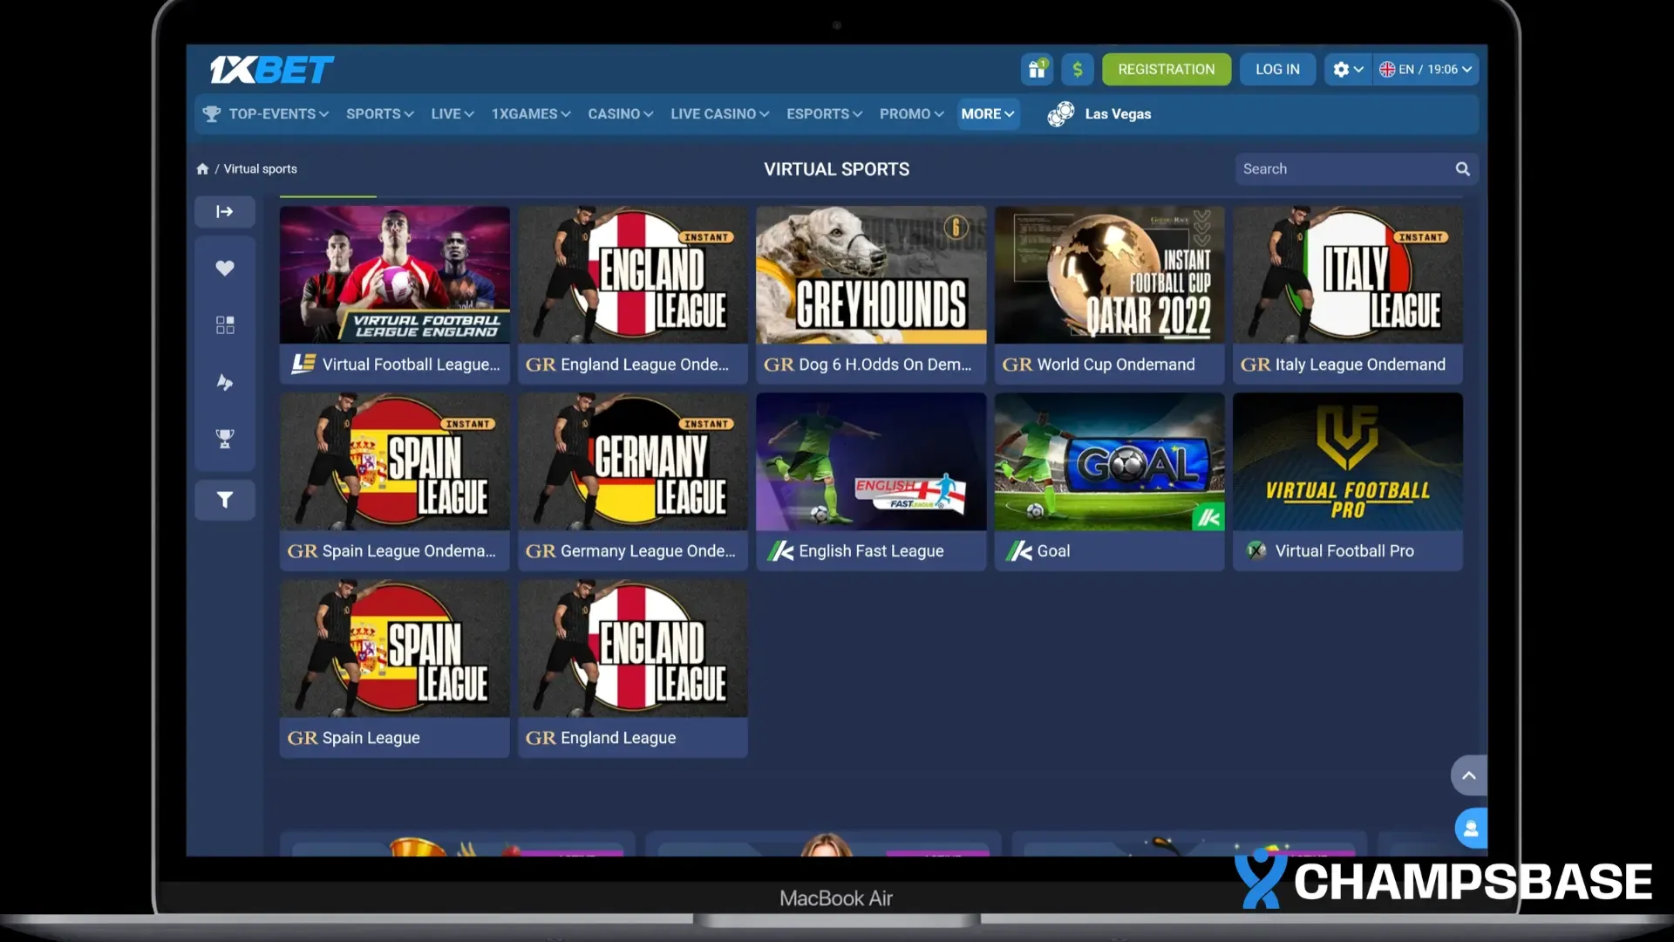Open the Spain League thumbnail in last row
Screen dimensions: 1674x942
tap(395, 649)
